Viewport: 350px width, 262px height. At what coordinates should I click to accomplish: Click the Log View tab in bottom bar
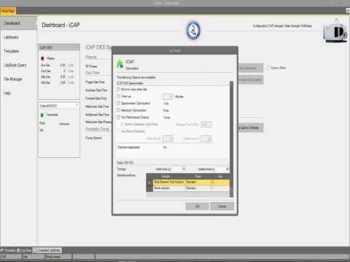(24, 250)
